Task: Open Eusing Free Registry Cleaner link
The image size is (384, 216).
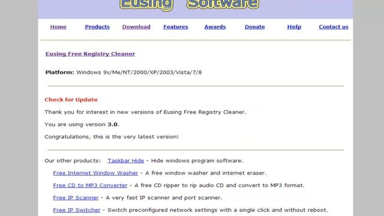Action: tap(90, 54)
